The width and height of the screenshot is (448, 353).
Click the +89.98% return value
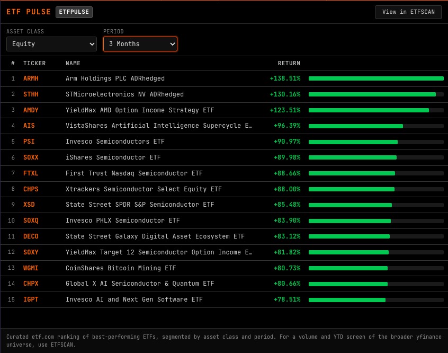tap(287, 157)
